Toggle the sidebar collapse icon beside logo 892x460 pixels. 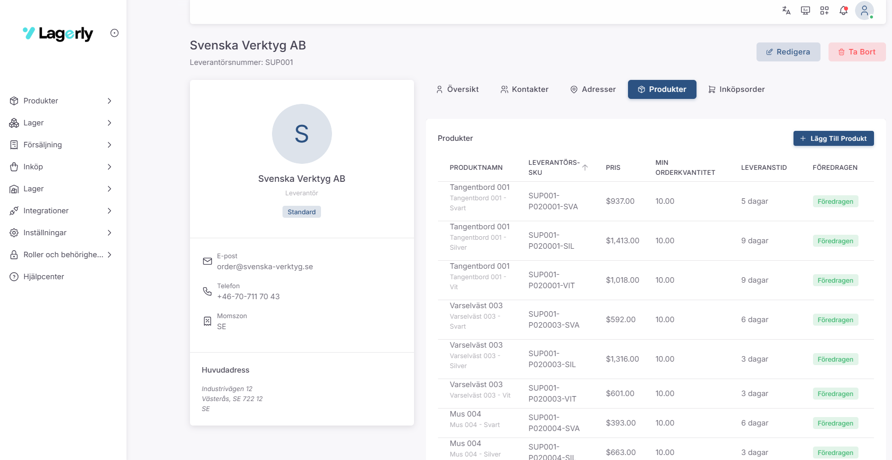click(x=114, y=33)
